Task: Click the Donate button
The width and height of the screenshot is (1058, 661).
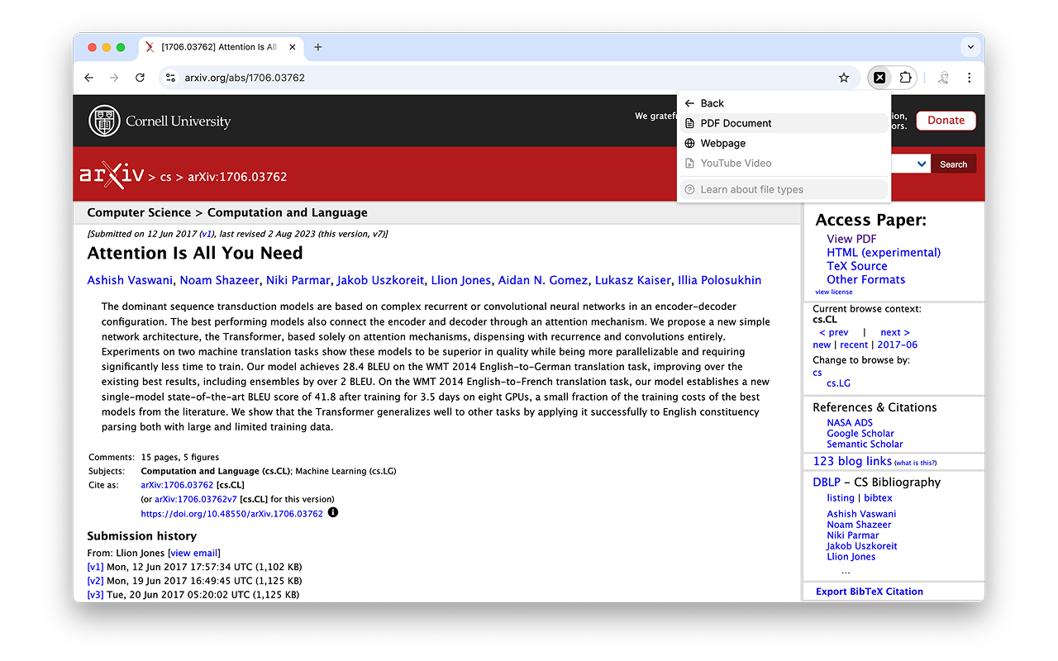Action: click(946, 120)
